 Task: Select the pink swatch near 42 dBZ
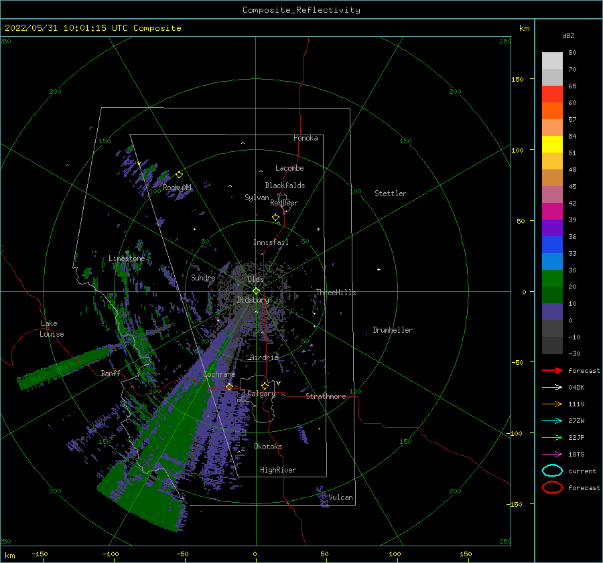pos(552,194)
